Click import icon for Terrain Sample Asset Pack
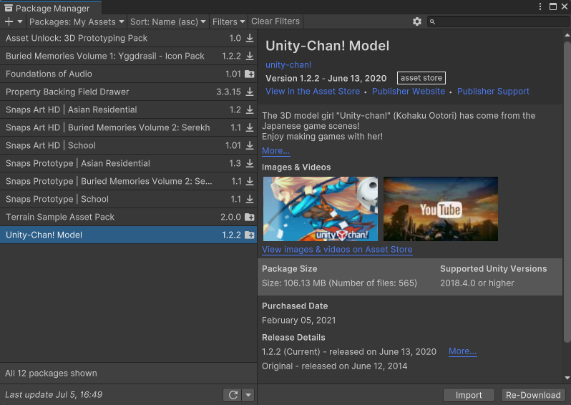Viewport: 571px width, 405px height. 250,217
